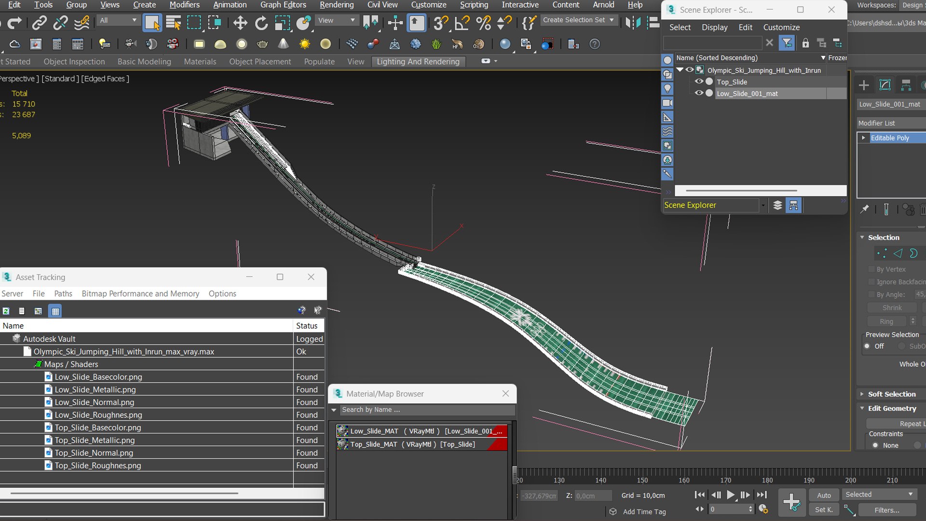The image size is (926, 521).
Task: Enable the By Vertex checkbox
Action: pyautogui.click(x=872, y=269)
